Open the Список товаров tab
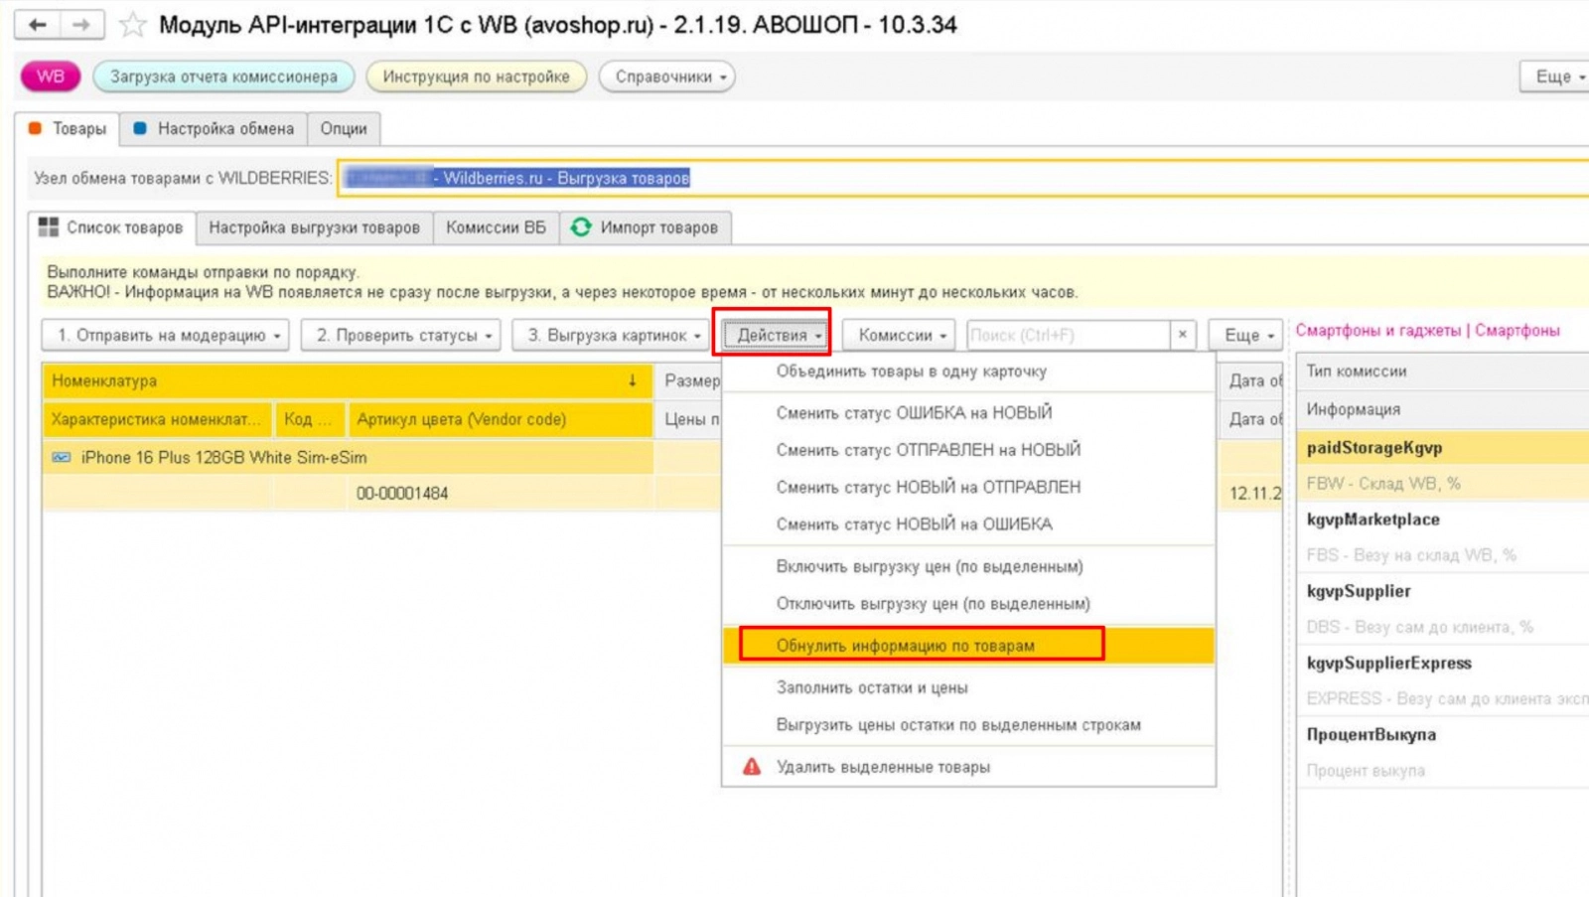 111,227
